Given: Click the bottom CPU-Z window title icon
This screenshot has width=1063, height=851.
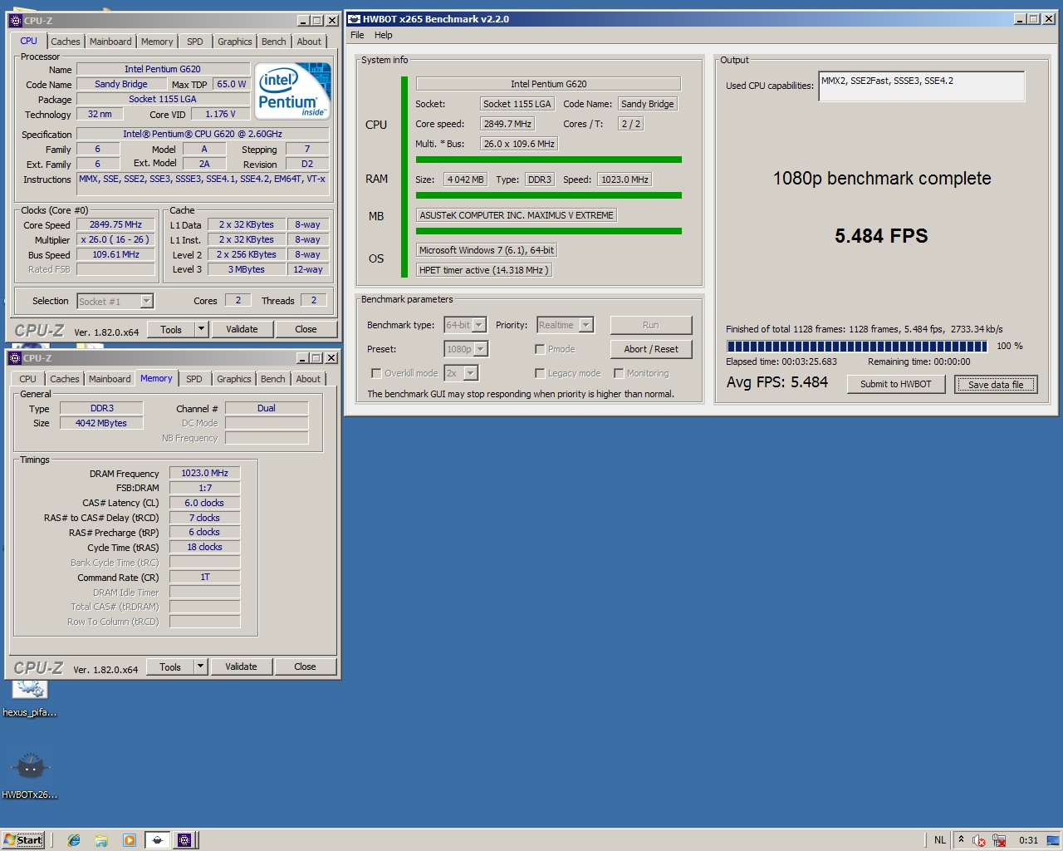Looking at the screenshot, I should [x=15, y=358].
